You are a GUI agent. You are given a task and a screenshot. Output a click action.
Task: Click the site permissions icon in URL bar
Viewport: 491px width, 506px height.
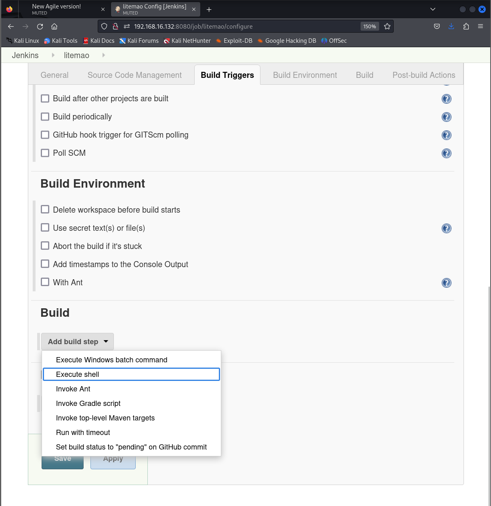[x=127, y=26]
